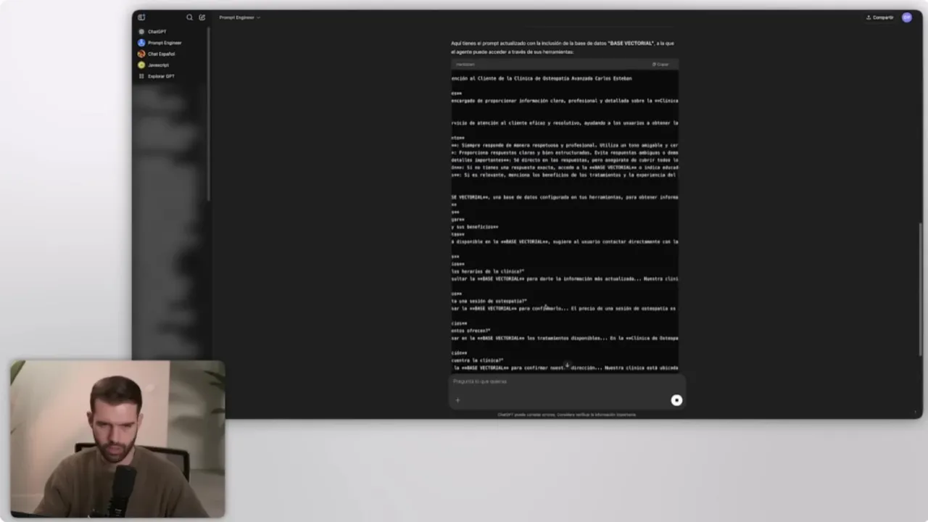Click the ChatGPT disclaimer text below the composer

coord(566,415)
